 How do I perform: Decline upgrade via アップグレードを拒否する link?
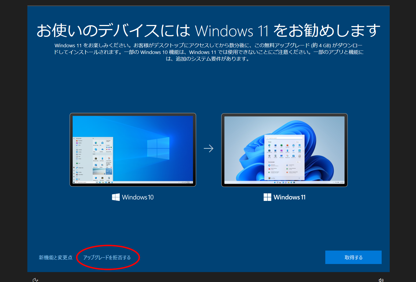[107, 257]
